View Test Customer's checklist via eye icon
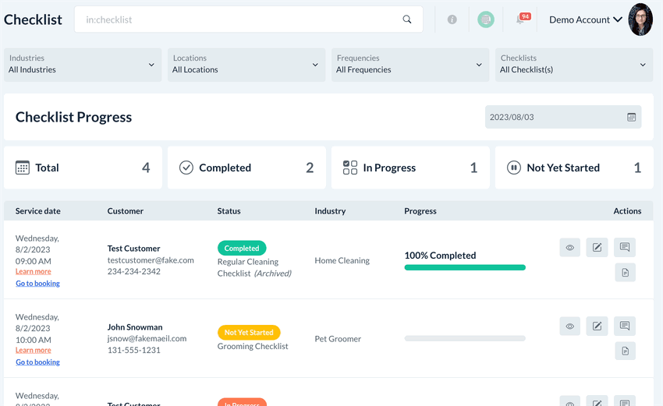Screen dimensions: 663x406 coord(570,248)
